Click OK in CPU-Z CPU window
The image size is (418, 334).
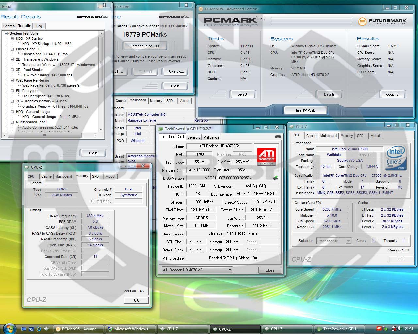[x=401, y=259]
